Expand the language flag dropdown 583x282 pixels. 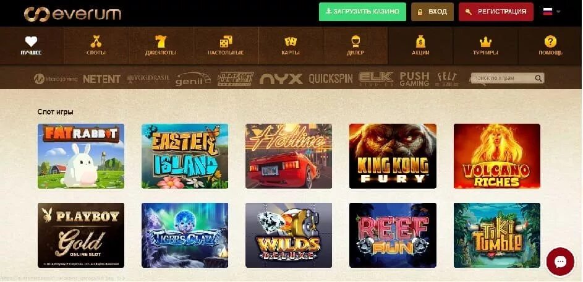pyautogui.click(x=551, y=12)
